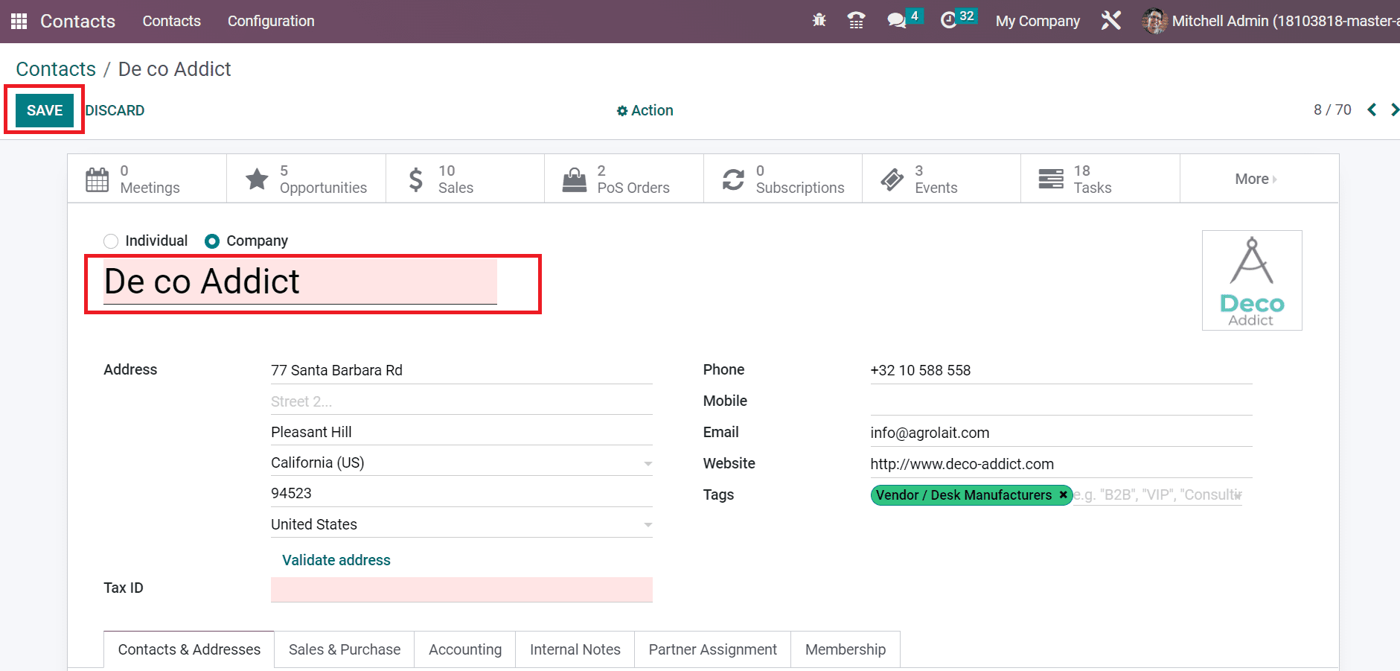Open the Configuration menu
The image size is (1400, 671).
[271, 21]
